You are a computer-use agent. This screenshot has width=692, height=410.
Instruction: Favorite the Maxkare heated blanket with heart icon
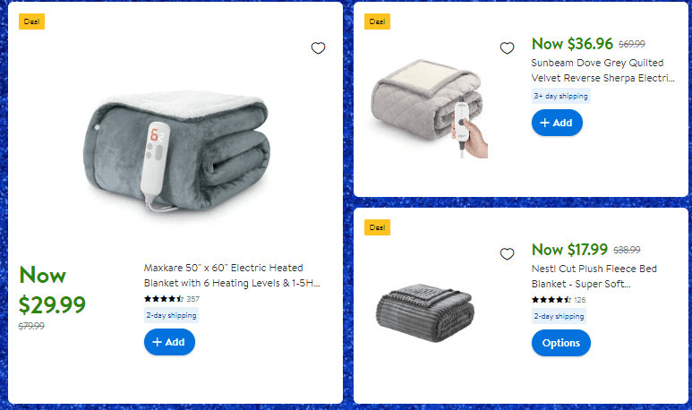pos(318,47)
